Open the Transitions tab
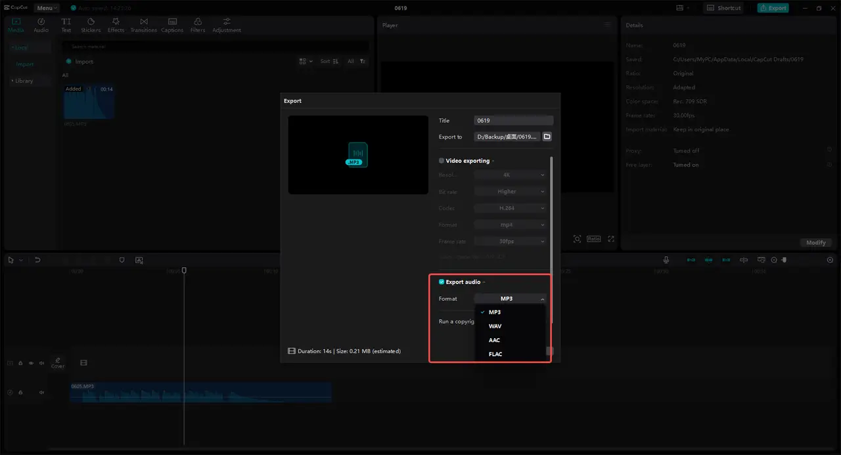 pos(143,25)
